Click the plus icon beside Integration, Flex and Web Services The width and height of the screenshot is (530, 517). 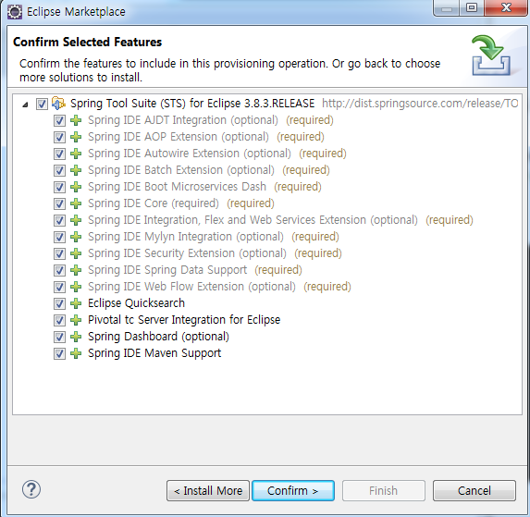click(x=76, y=220)
